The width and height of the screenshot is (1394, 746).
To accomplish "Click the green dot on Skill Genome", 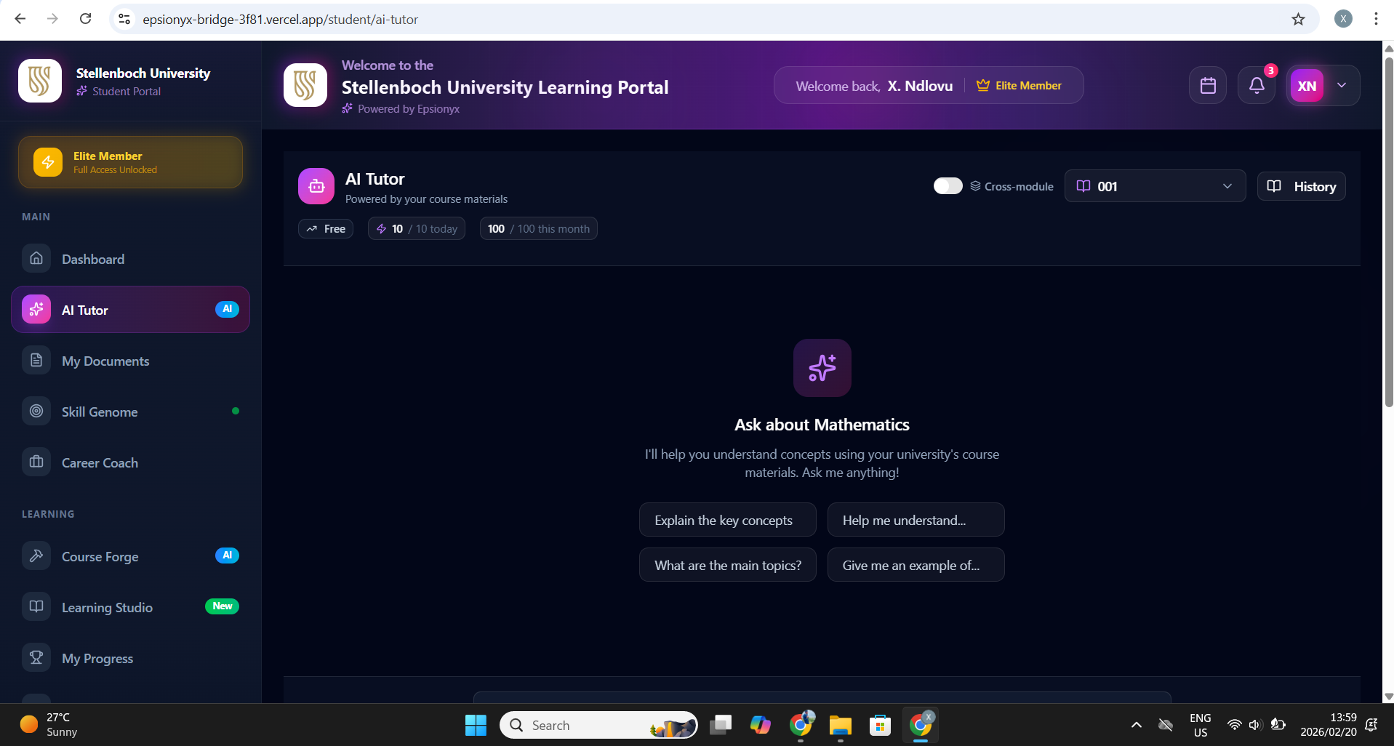I will coord(236,411).
